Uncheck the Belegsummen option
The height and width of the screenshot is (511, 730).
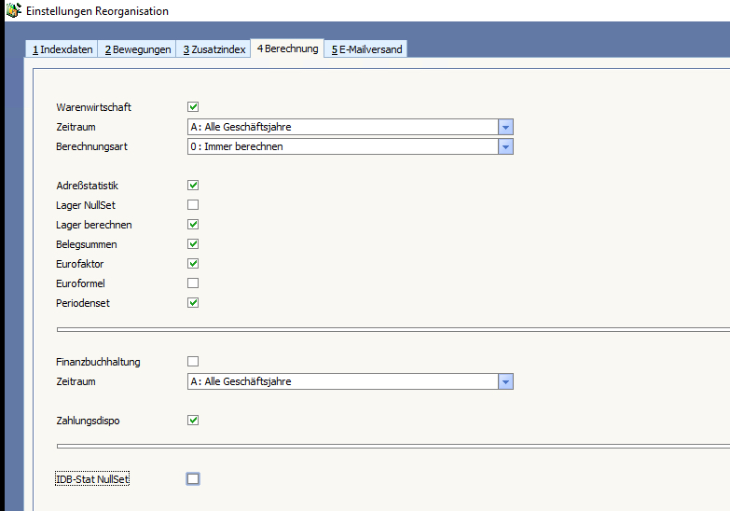pos(193,244)
